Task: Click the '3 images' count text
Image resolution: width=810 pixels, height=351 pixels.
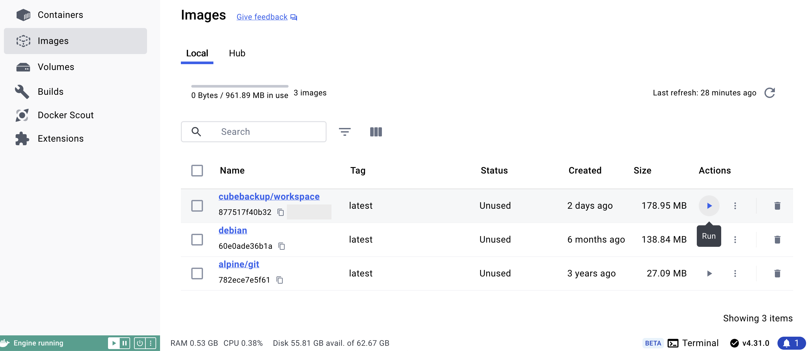Action: pyautogui.click(x=310, y=93)
